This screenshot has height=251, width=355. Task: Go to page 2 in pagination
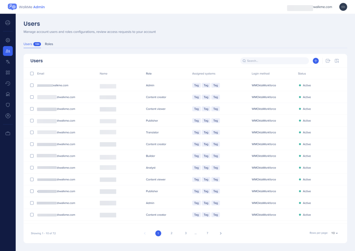click(171, 233)
